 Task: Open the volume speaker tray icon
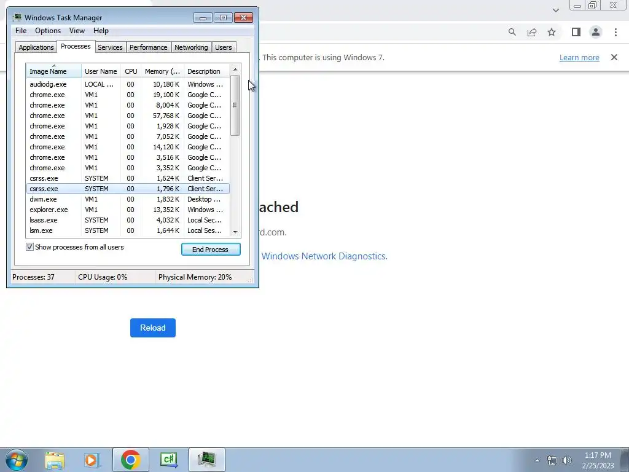tap(567, 460)
